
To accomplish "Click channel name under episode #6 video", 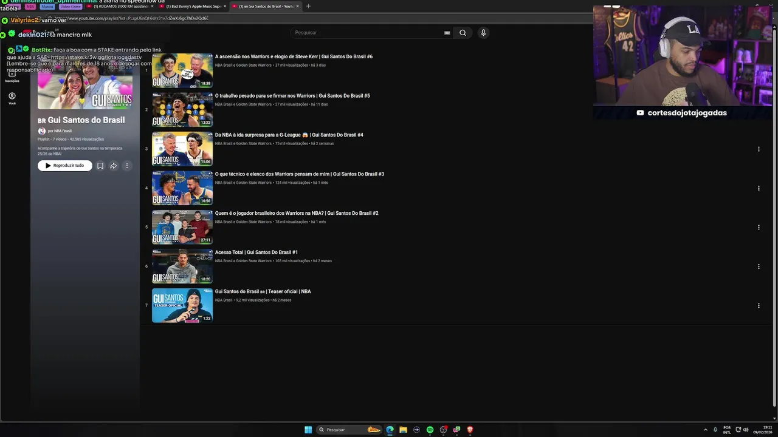I will click(x=243, y=65).
